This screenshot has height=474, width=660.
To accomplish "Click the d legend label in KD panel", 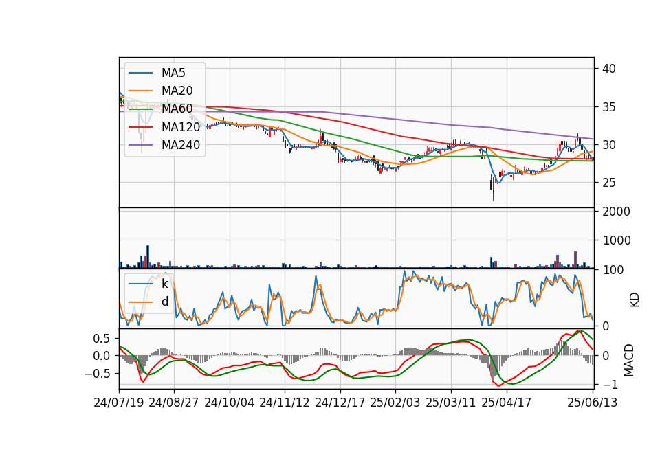I will (x=164, y=302).
